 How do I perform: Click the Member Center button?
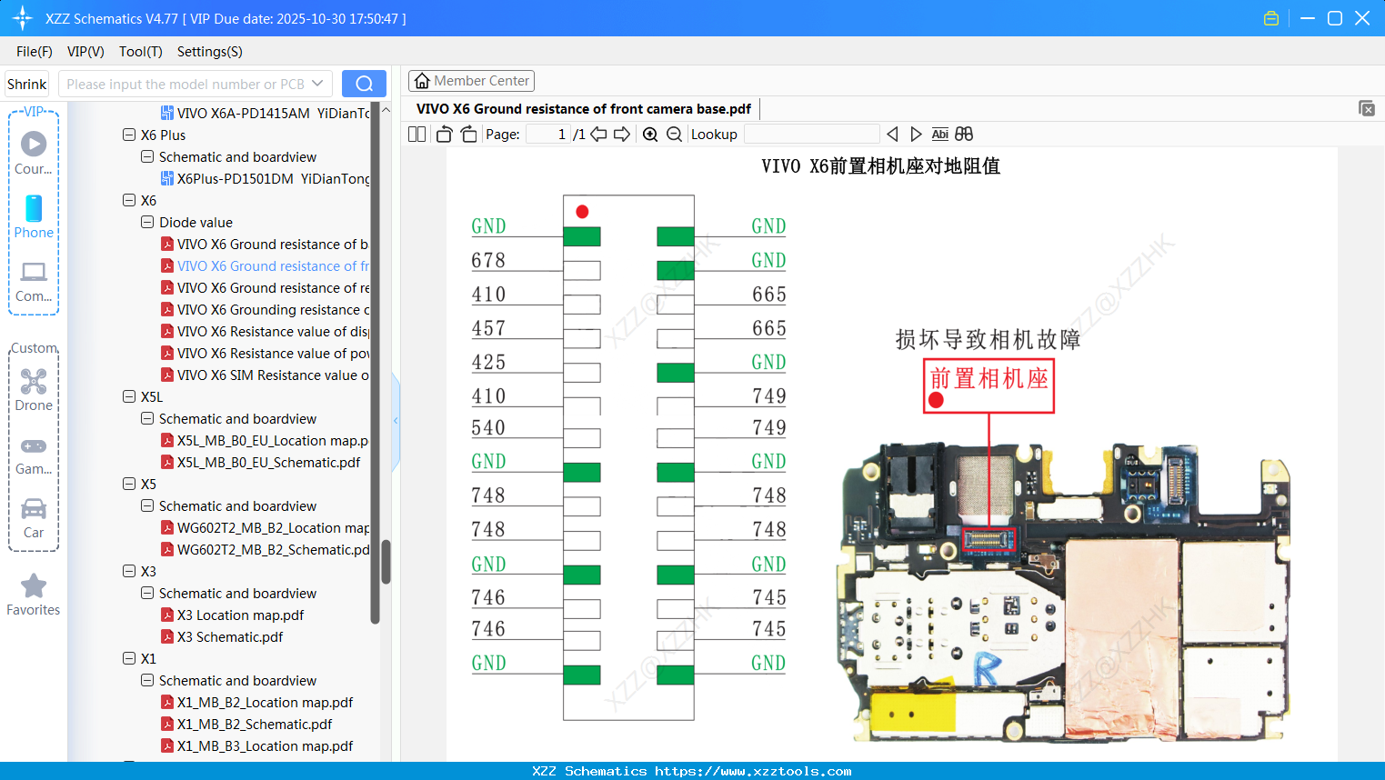coord(471,80)
